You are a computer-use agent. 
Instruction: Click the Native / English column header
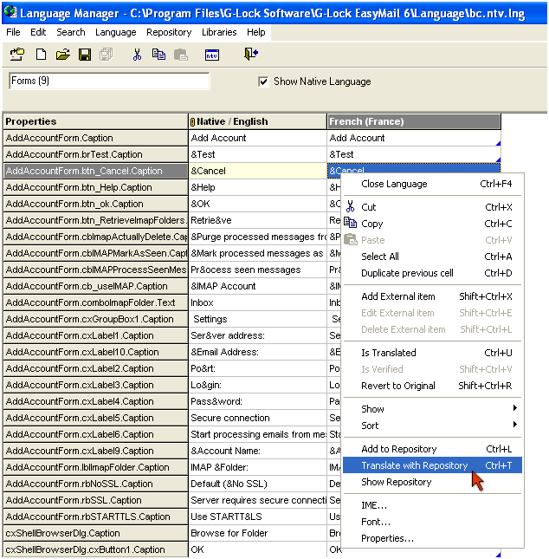257,121
